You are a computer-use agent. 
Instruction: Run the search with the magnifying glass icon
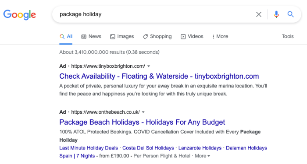290,14
